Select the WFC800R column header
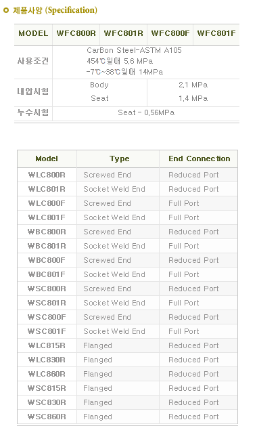The image size is (257, 445). [x=76, y=33]
